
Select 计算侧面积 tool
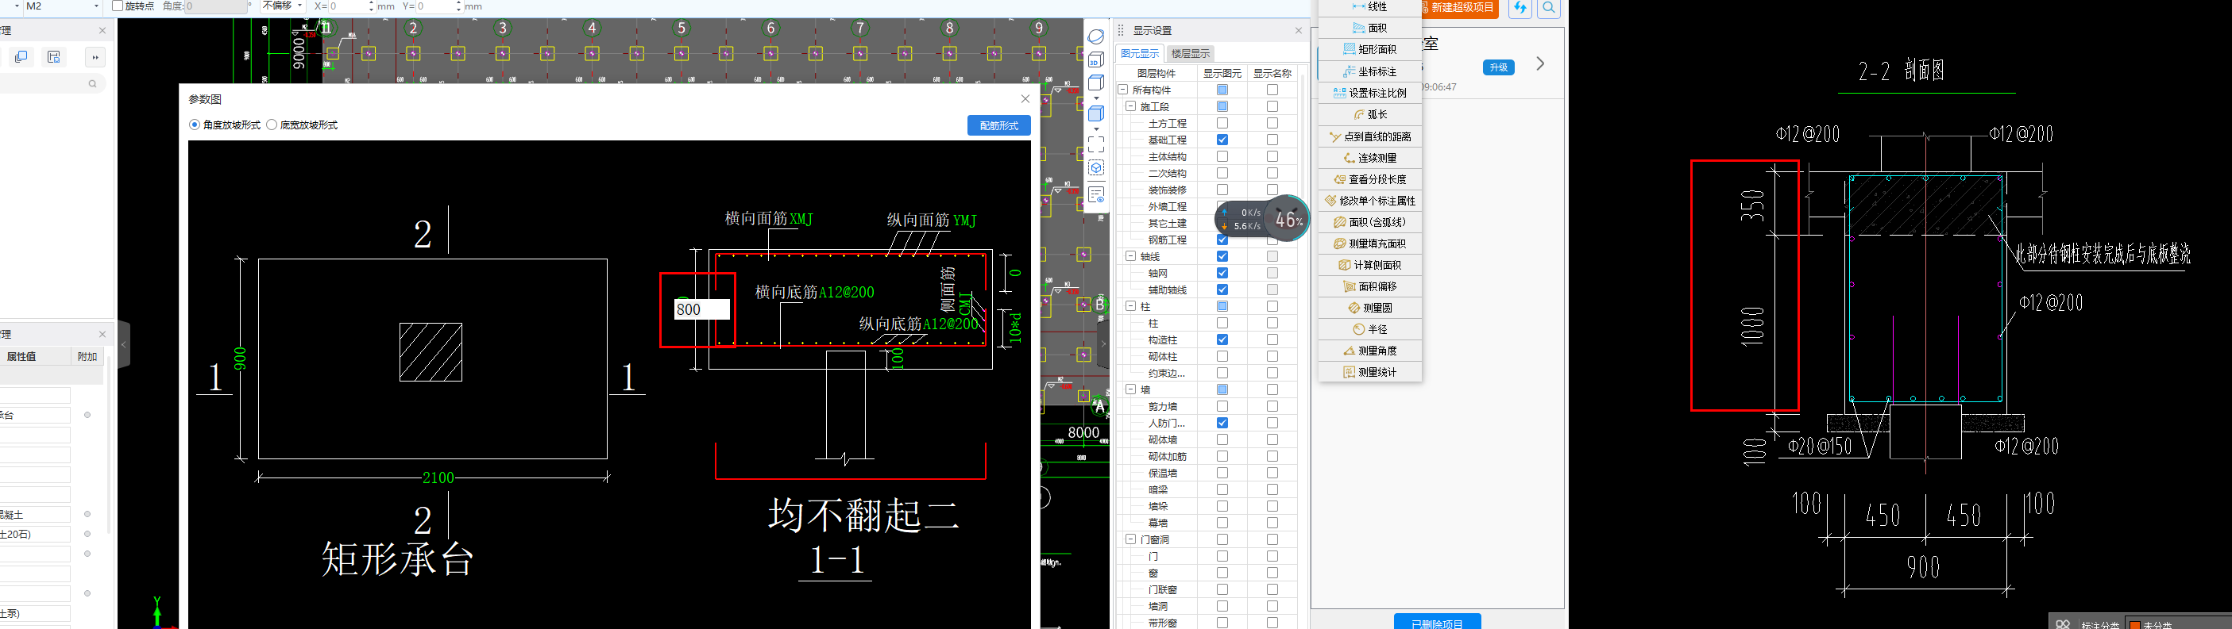1369,265
